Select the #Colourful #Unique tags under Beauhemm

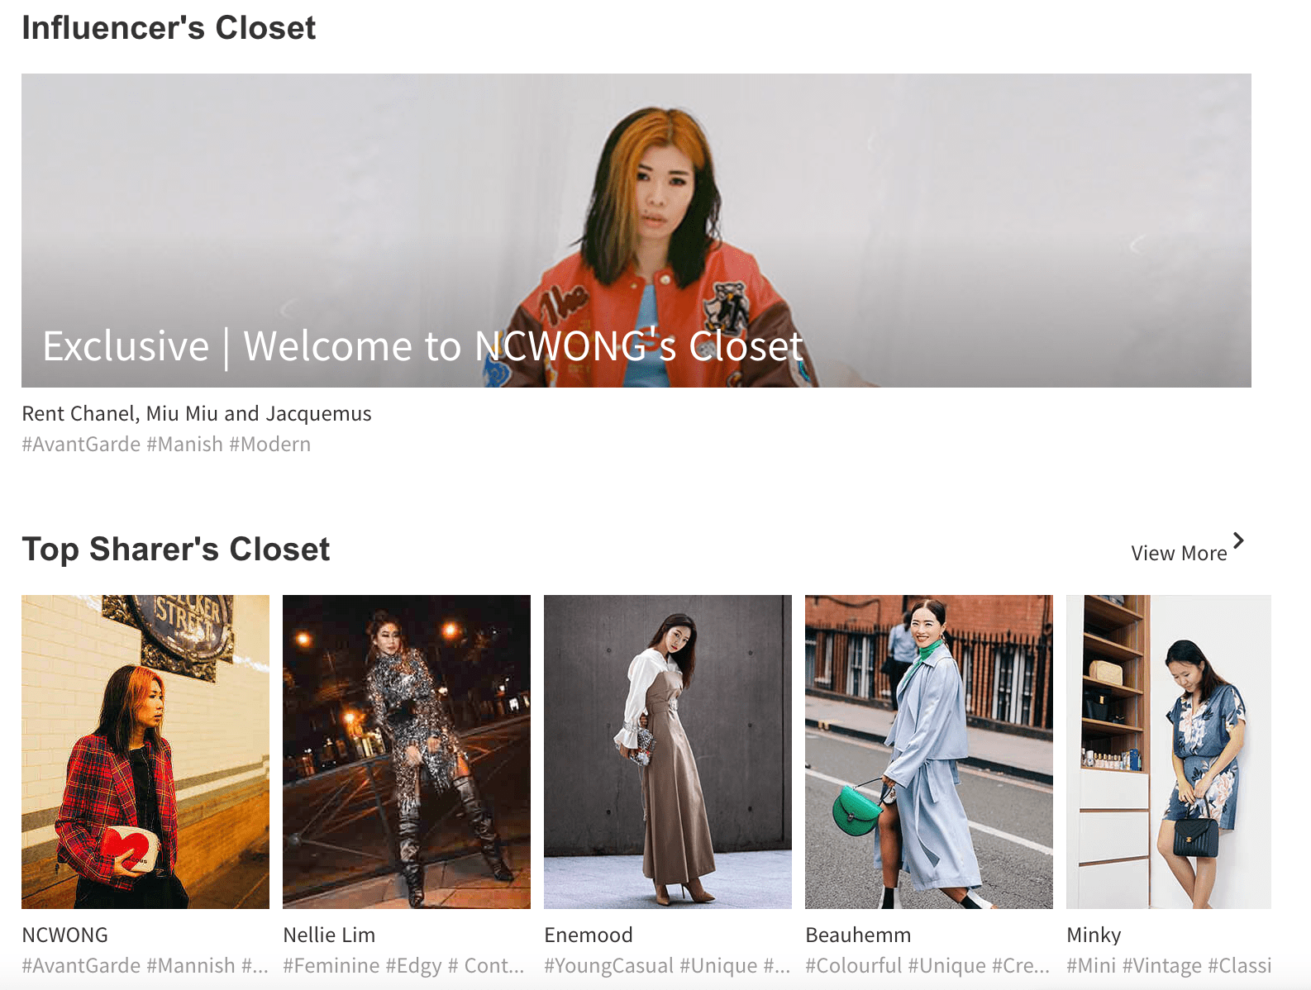coord(927,965)
